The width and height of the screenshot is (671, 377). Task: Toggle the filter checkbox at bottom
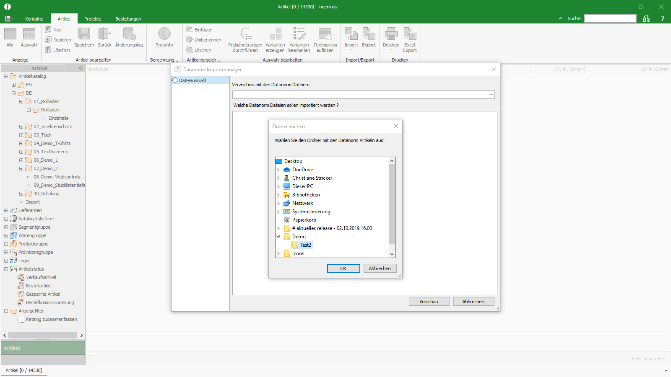91,358
